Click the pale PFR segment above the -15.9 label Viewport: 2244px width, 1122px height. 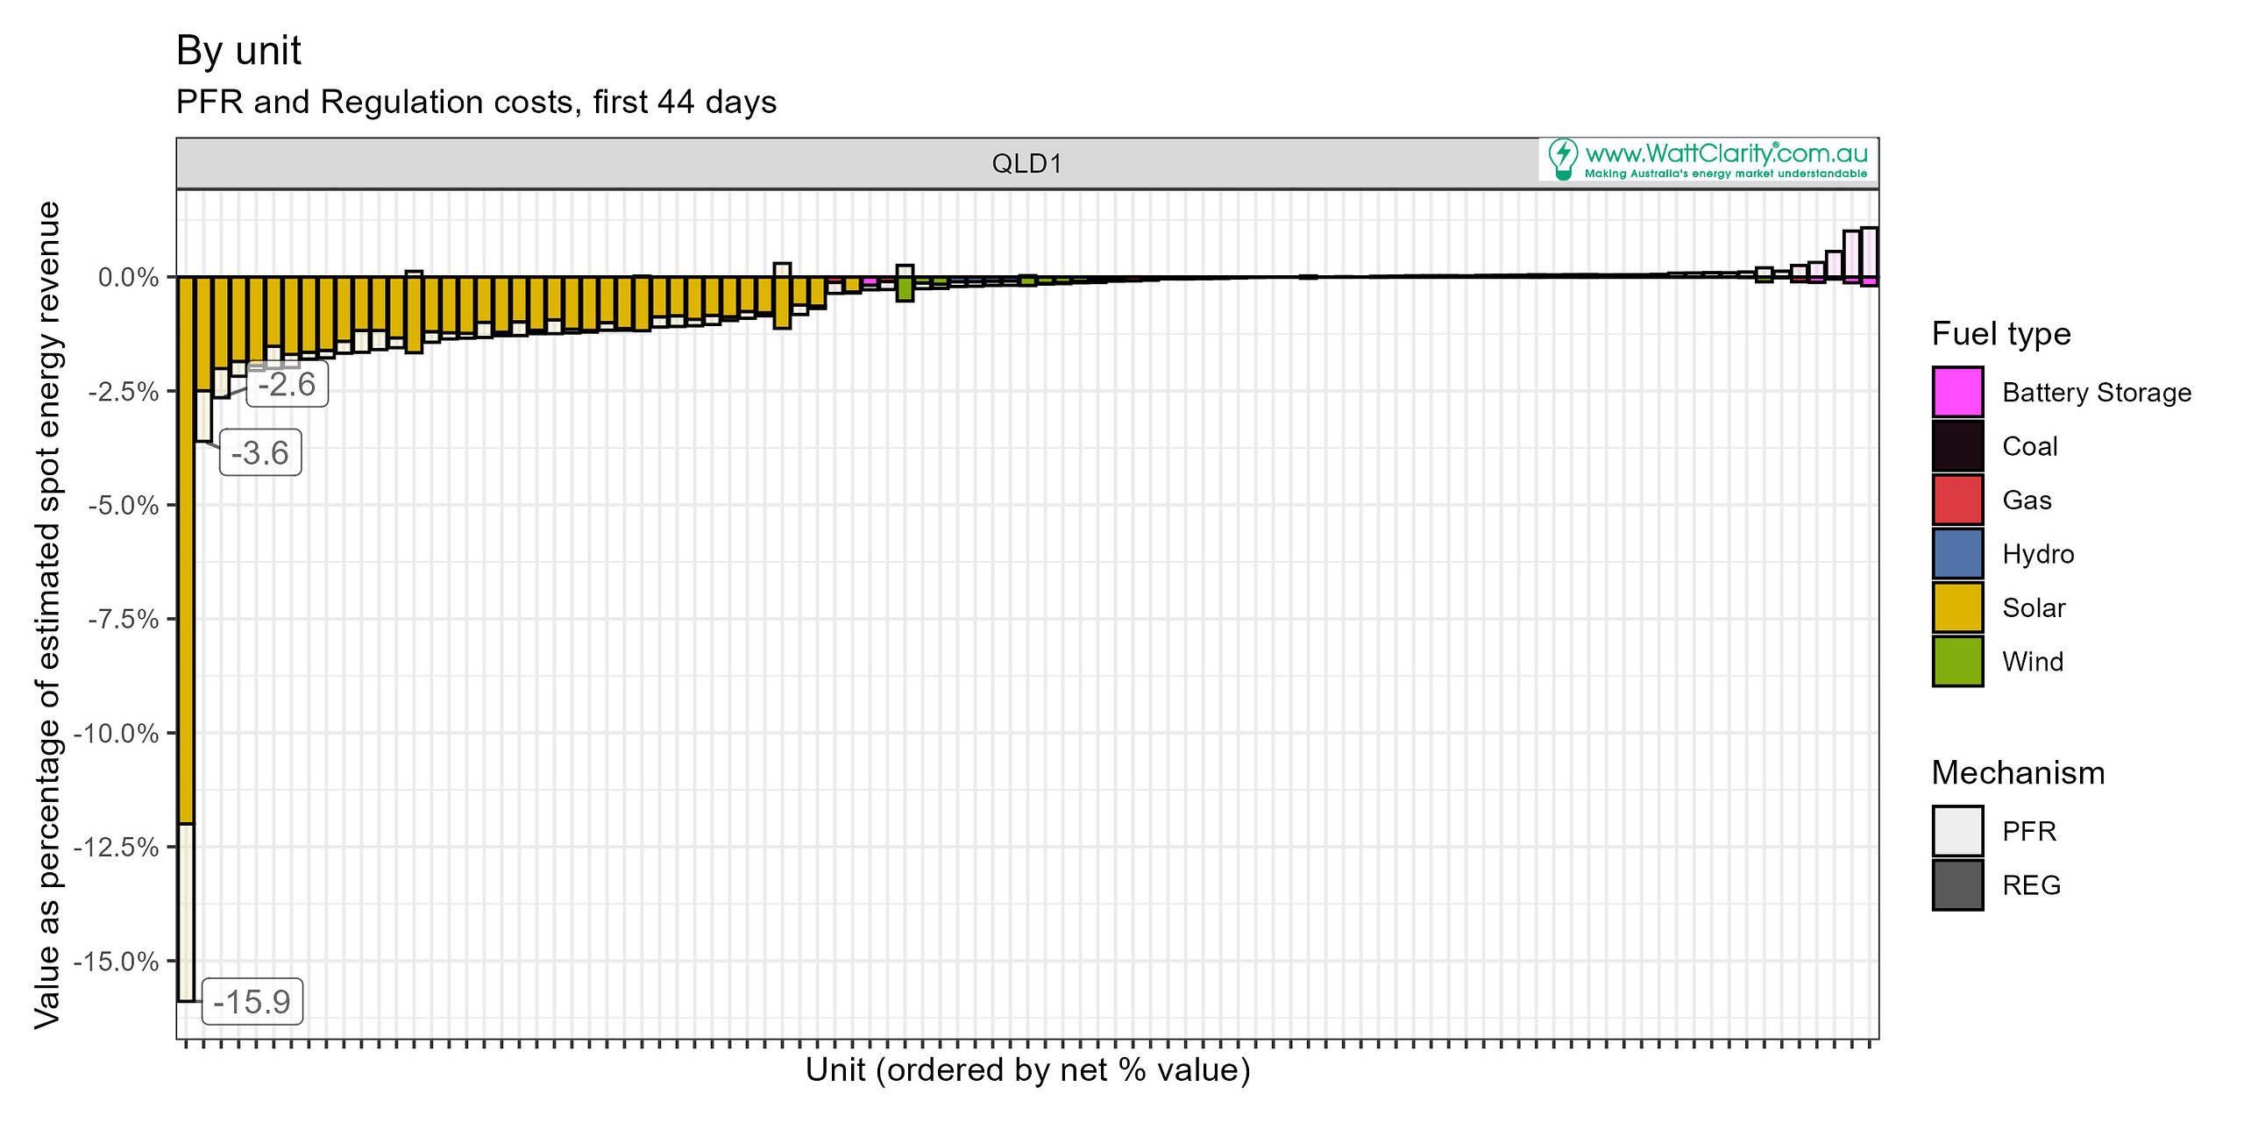point(186,912)
